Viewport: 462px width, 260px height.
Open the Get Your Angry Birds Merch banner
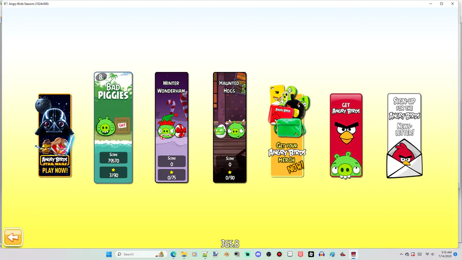(288, 132)
